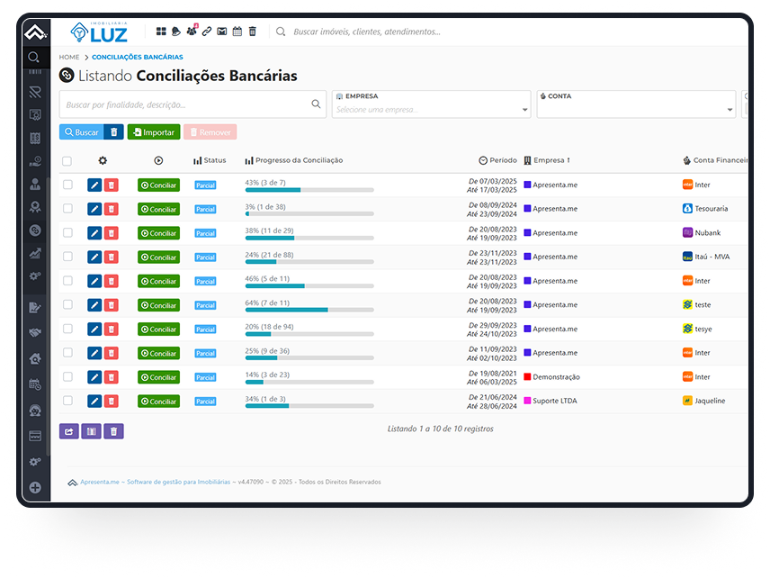
Task: Click the purple columns icon button
Action: click(92, 431)
